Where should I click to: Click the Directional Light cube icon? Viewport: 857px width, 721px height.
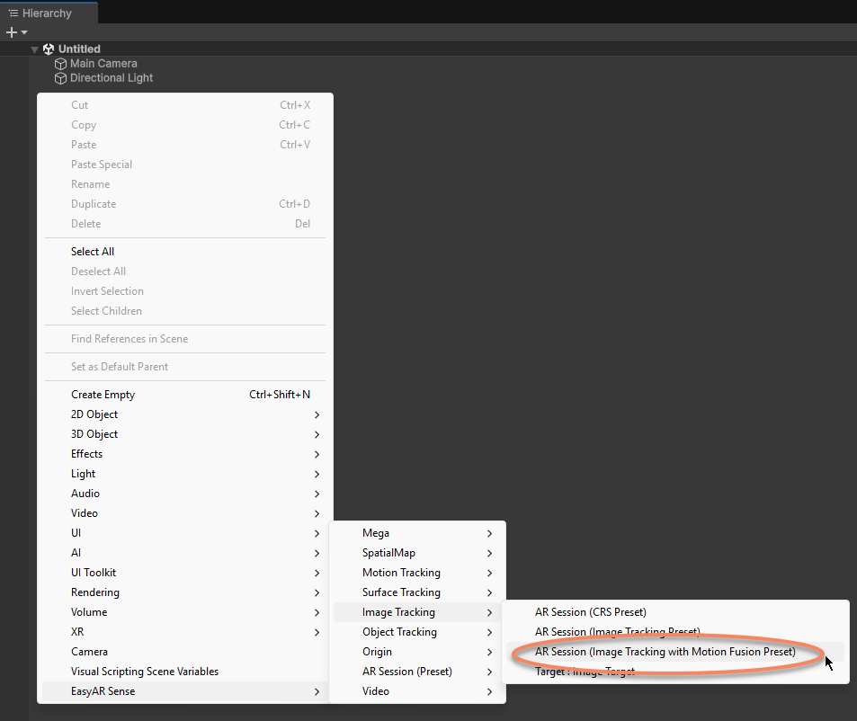(x=61, y=78)
